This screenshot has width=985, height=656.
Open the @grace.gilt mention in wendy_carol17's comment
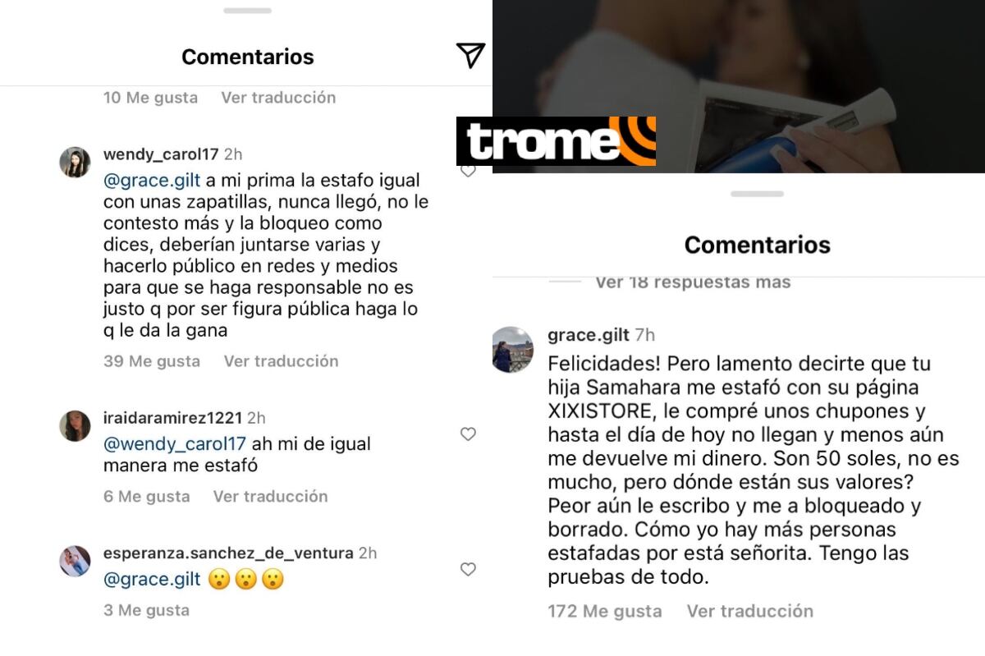152,181
